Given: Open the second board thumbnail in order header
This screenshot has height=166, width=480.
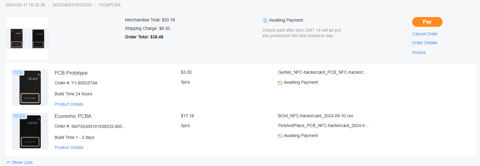Looking at the screenshot, I should [x=38, y=39].
